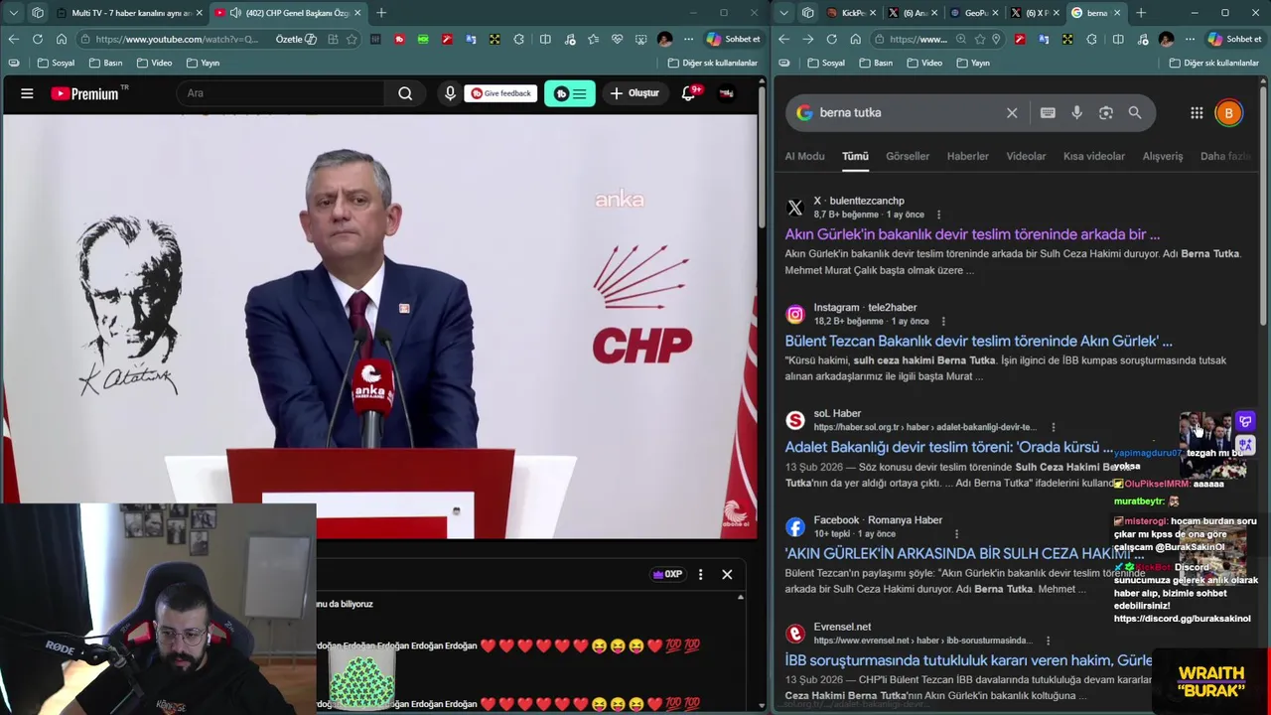
Task: Open three-dot menu for tele2haber result
Action: coord(943,321)
